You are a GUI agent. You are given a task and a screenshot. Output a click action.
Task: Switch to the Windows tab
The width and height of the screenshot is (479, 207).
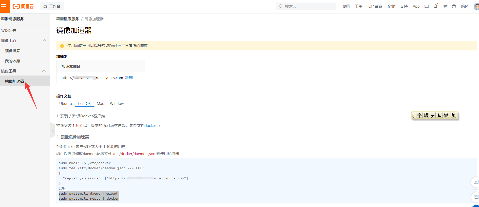point(118,103)
